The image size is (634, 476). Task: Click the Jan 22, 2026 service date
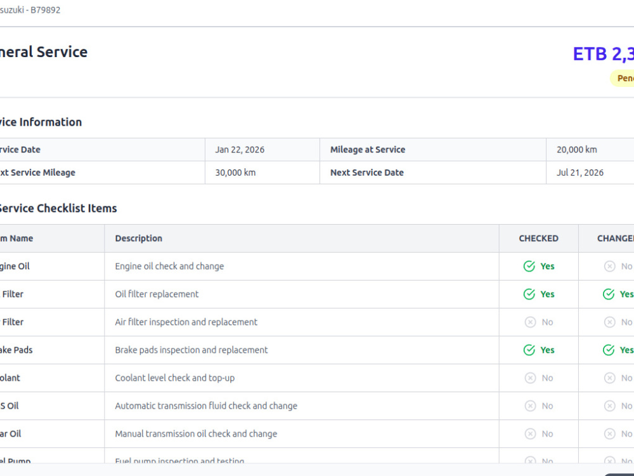[x=240, y=150]
